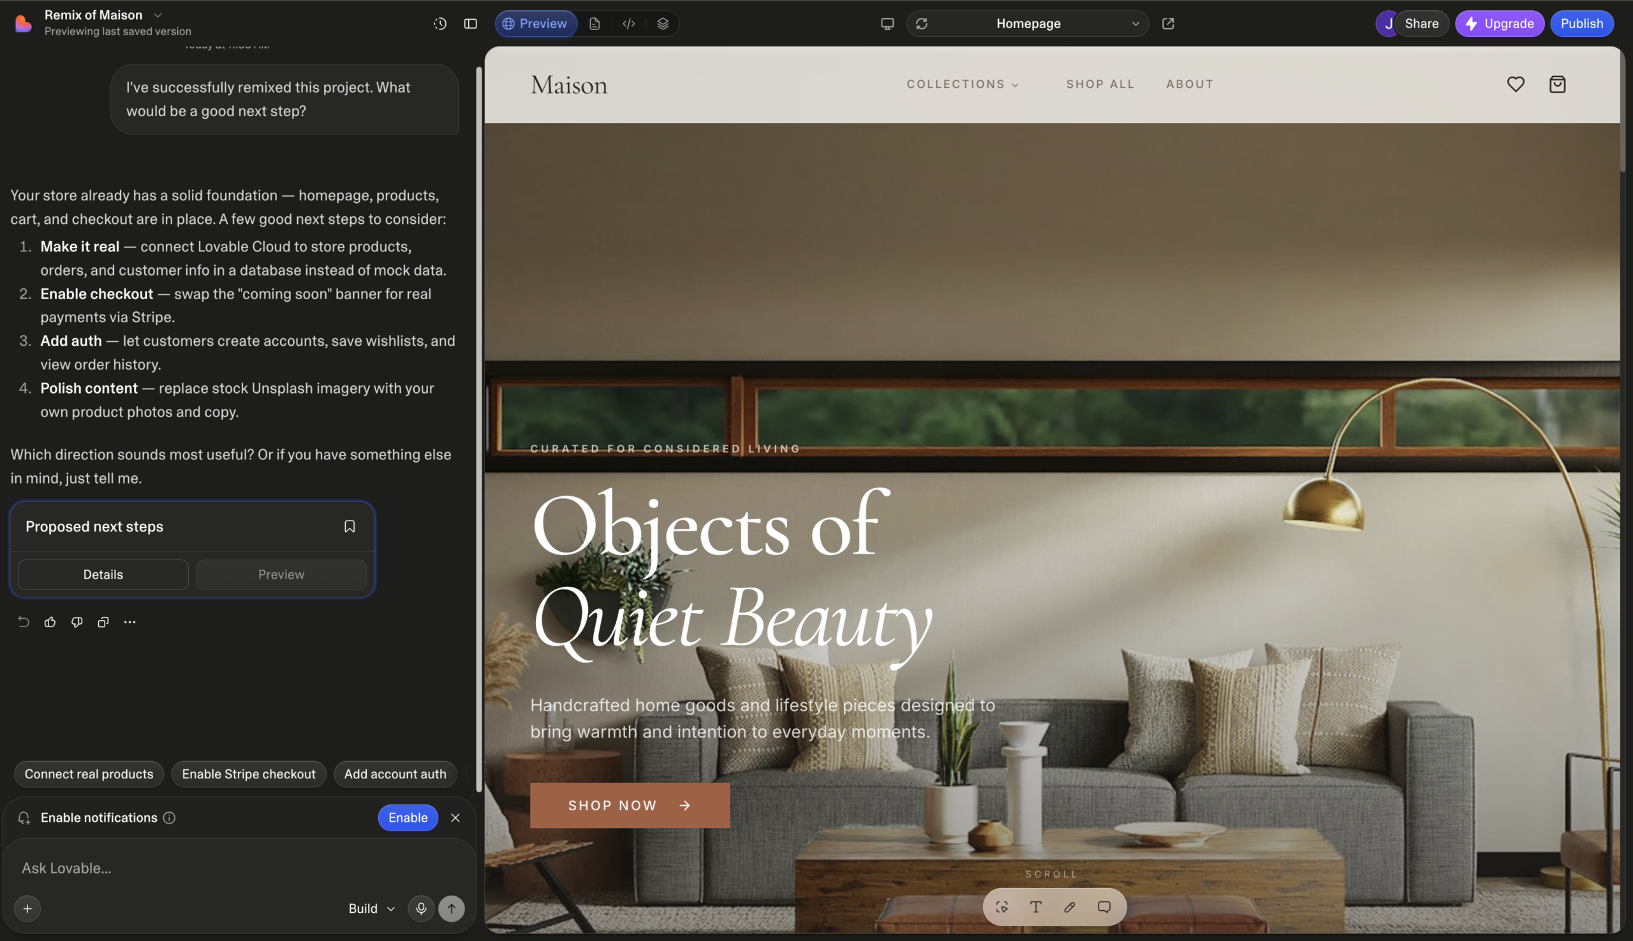Click the notifications bell icon
Viewport: 1633px width, 941px height.
[24, 818]
